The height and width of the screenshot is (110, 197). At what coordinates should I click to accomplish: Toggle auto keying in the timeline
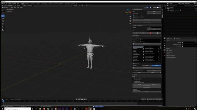tap(76, 99)
